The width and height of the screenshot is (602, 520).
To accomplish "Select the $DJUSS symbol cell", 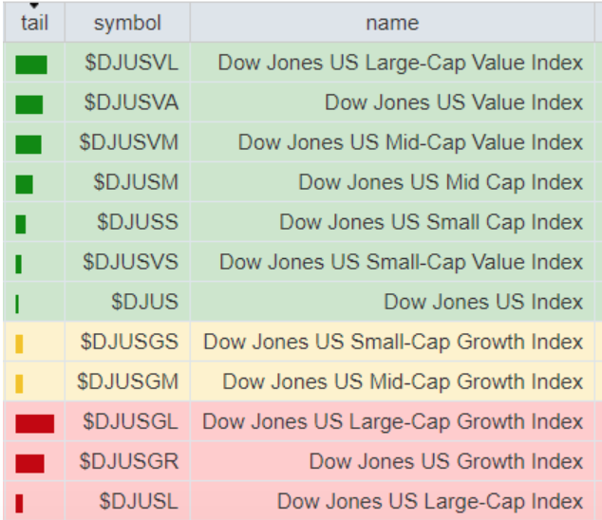I will point(138,222).
